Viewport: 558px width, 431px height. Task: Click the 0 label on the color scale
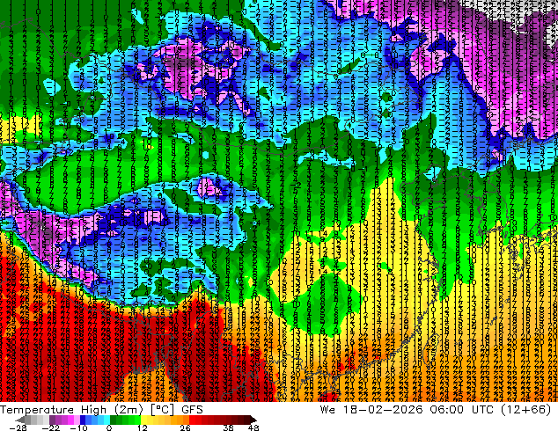109,427
